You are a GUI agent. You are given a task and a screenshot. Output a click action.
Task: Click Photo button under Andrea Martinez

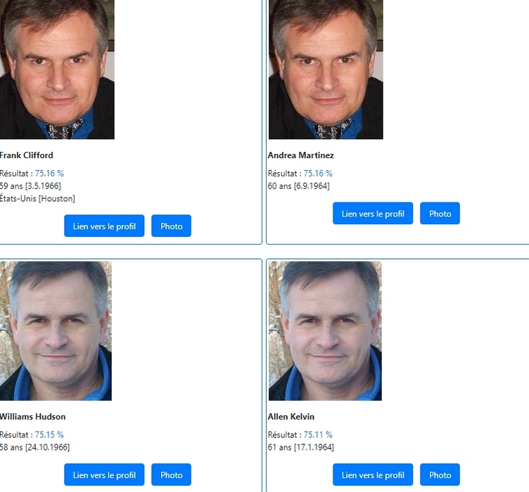tap(440, 213)
